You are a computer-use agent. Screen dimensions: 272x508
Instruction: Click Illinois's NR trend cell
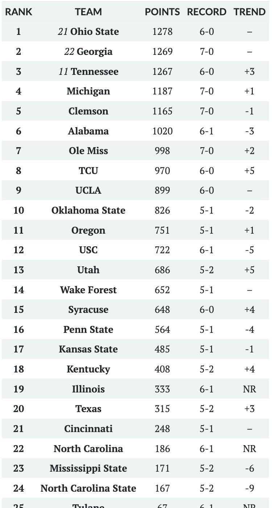(x=250, y=389)
